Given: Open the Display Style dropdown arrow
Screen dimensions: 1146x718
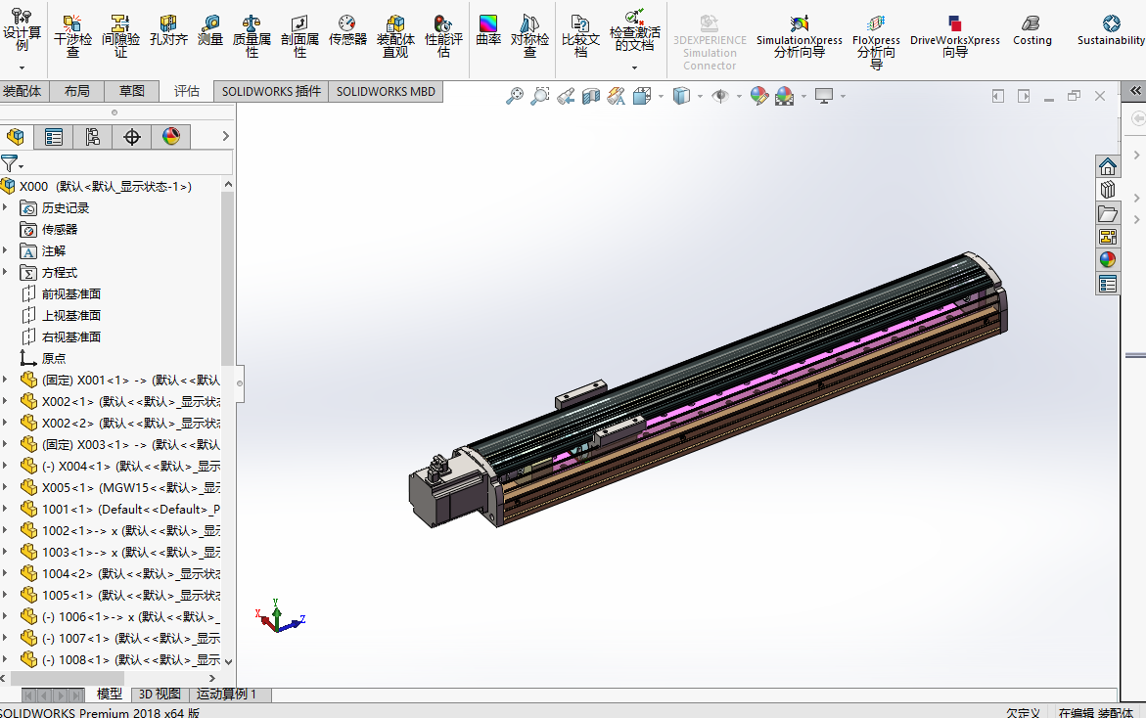Looking at the screenshot, I should (x=699, y=95).
